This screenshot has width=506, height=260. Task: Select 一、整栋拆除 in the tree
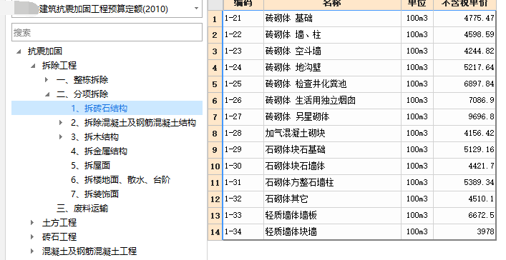82,79
